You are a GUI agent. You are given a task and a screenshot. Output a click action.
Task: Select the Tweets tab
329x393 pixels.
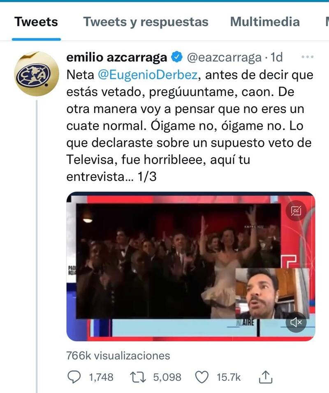point(36,21)
